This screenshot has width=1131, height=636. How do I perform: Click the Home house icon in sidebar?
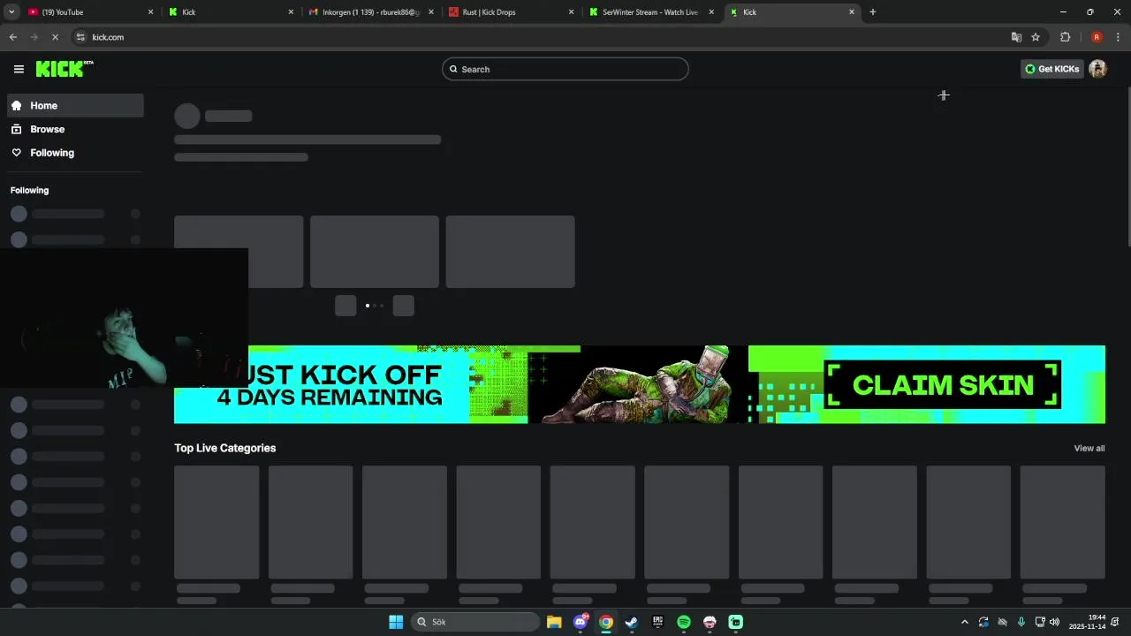point(17,105)
